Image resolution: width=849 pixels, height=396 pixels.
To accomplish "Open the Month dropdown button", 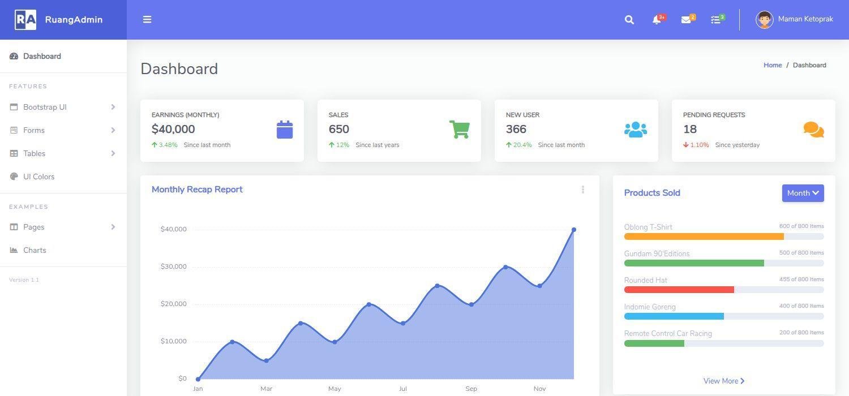I will click(803, 193).
